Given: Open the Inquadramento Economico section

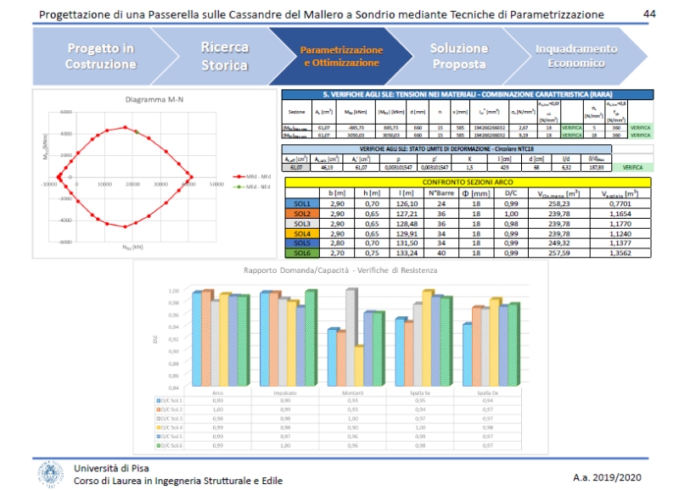Looking at the screenshot, I should 575,56.
